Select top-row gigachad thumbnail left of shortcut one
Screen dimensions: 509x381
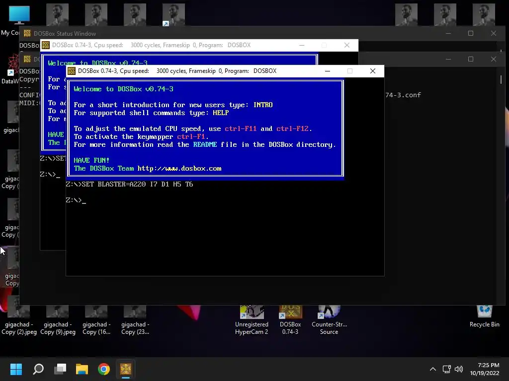(135, 14)
